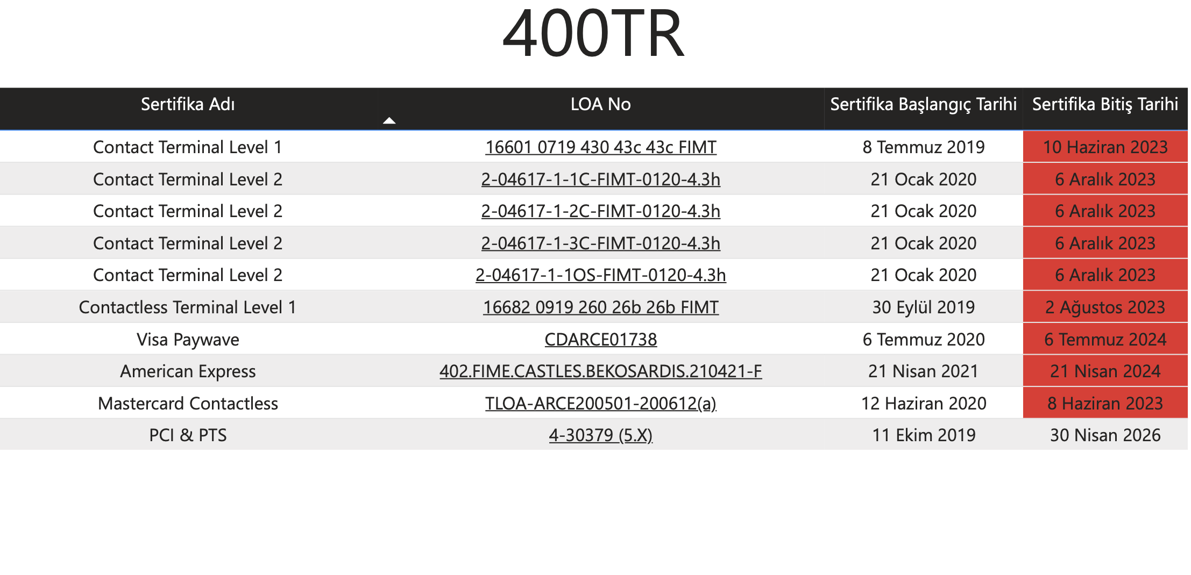Open the 4-30379 (5.X) PCI link

[x=600, y=435]
